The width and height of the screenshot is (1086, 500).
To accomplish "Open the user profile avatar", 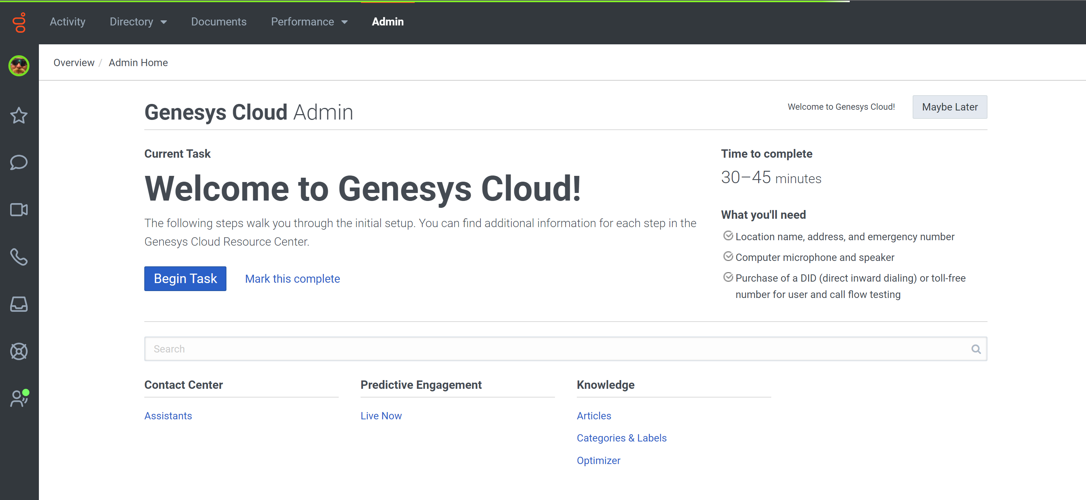I will (x=19, y=66).
